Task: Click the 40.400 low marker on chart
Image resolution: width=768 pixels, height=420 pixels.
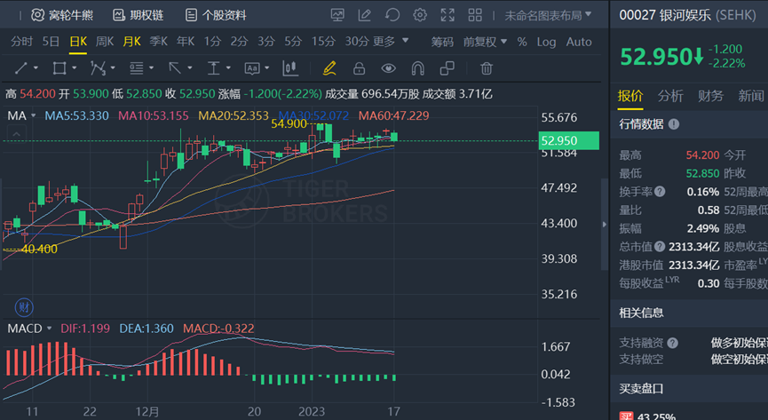Action: coord(39,249)
